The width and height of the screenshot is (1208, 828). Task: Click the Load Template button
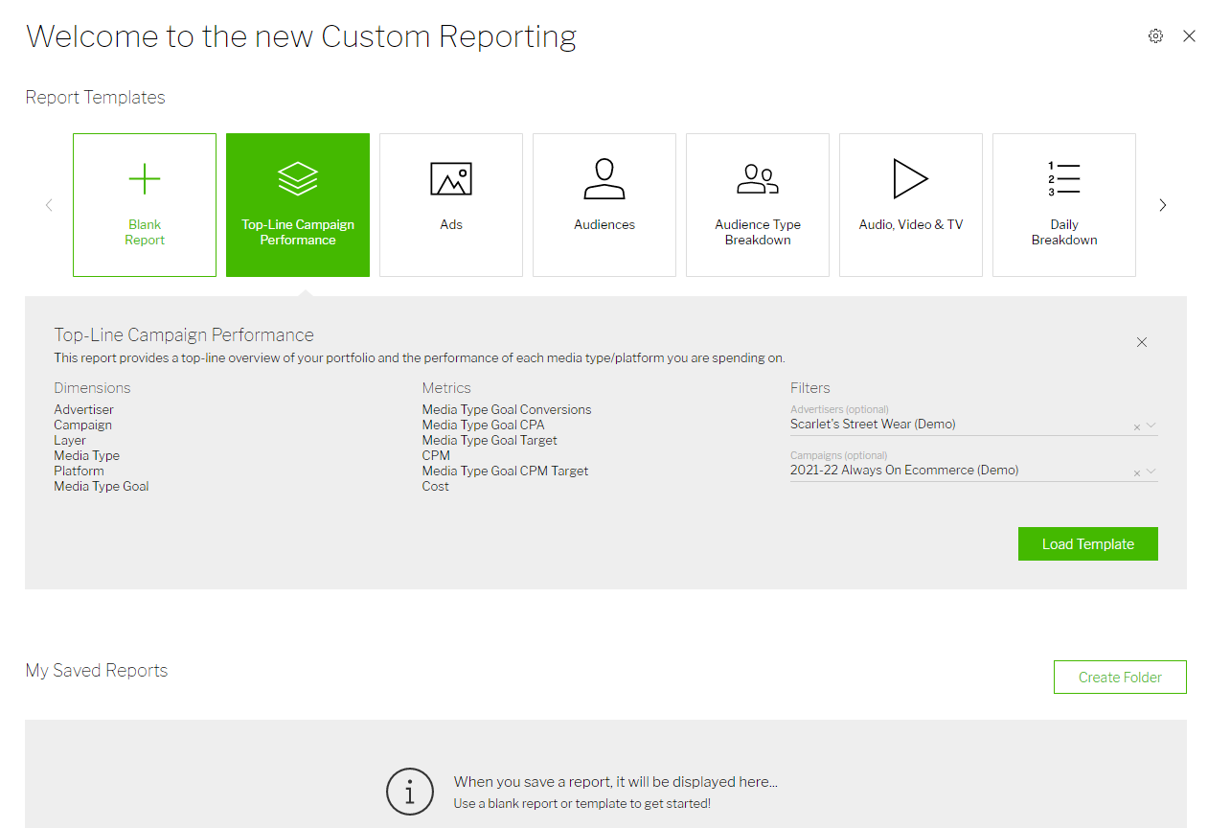(1087, 543)
